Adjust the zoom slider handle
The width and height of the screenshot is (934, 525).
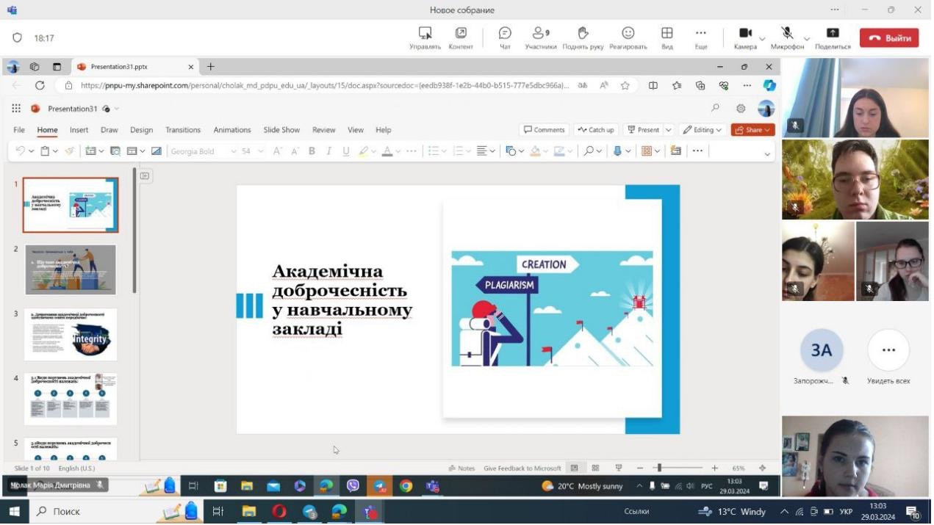(661, 468)
